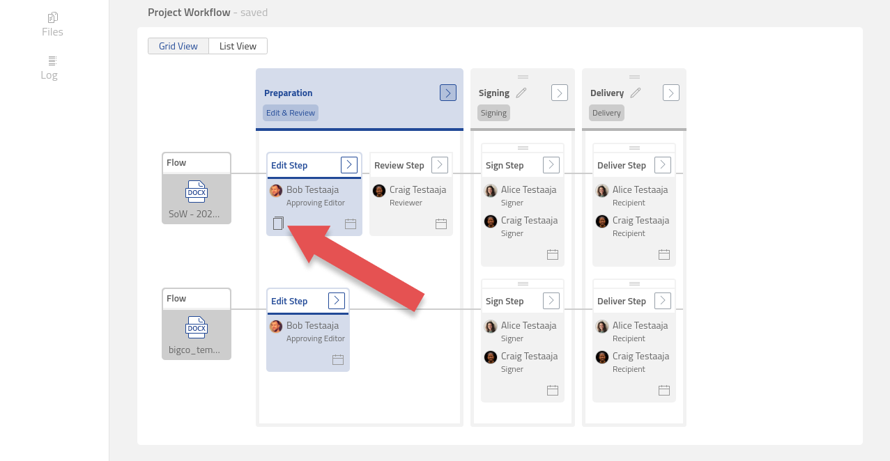The image size is (890, 461).
Task: Click the SoW DOCX file icon
Action: click(x=197, y=192)
